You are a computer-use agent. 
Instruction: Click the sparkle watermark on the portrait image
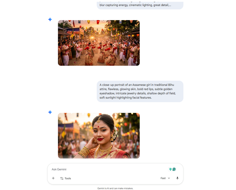coord(136,155)
